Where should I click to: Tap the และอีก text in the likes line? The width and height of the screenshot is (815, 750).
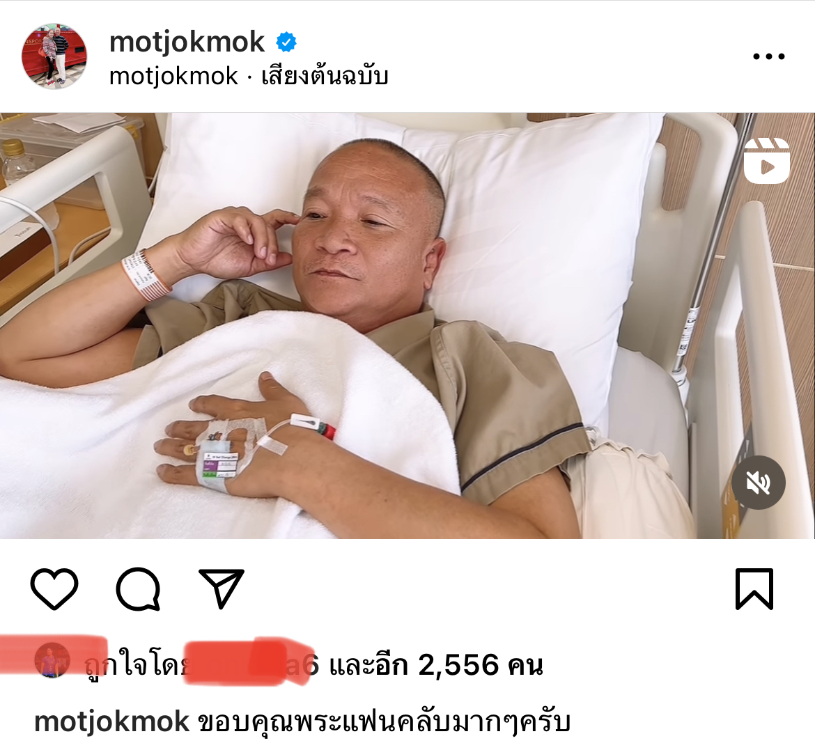[x=368, y=665]
